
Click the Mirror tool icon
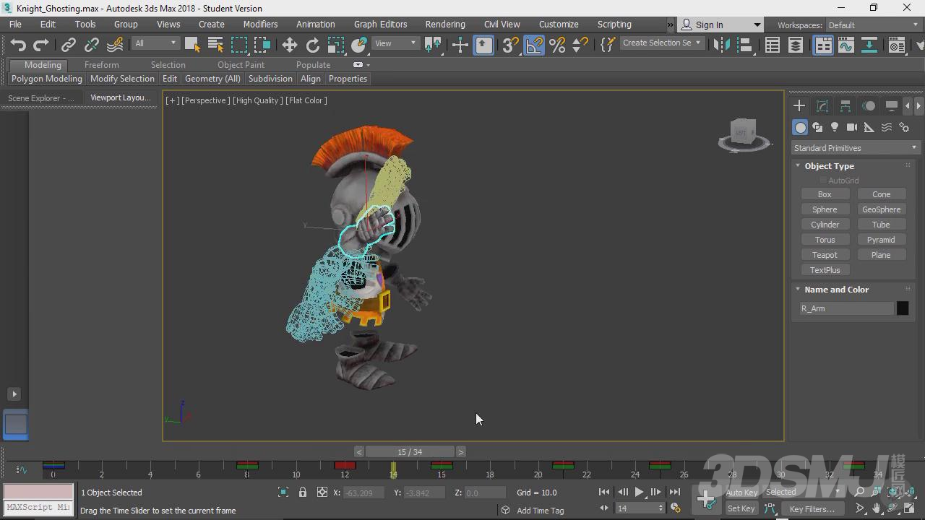pos(720,45)
